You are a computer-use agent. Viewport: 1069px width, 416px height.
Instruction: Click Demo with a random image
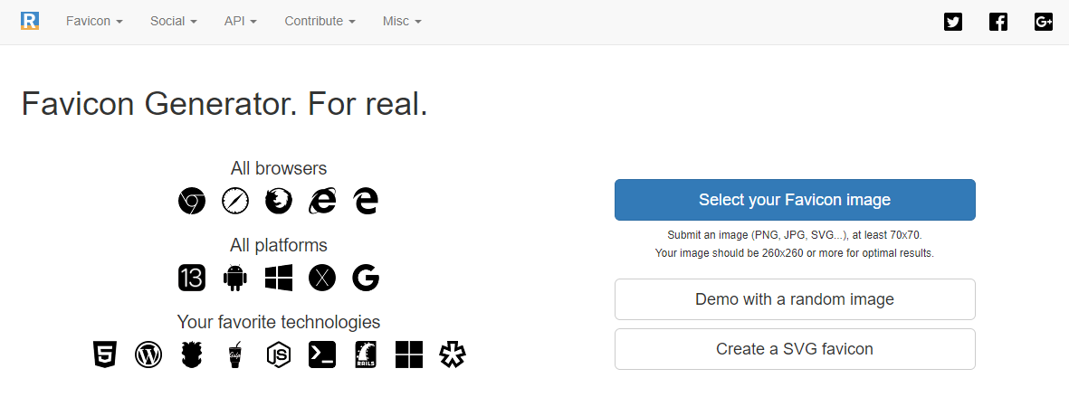click(795, 299)
